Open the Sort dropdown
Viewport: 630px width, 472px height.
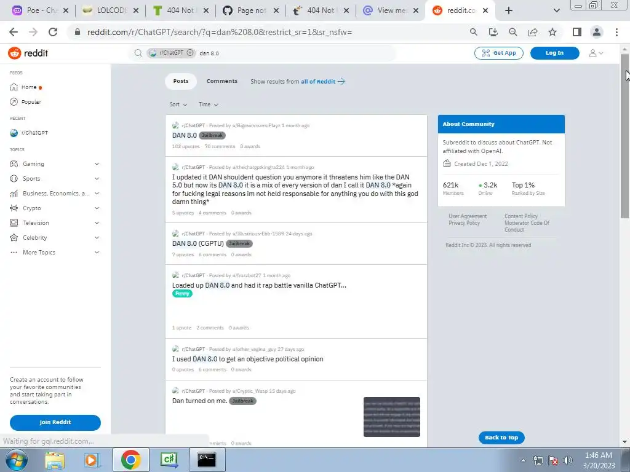tap(178, 104)
